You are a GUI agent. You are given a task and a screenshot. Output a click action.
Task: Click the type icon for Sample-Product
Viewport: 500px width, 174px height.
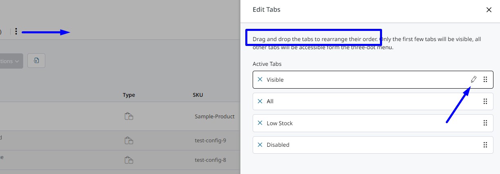(129, 117)
